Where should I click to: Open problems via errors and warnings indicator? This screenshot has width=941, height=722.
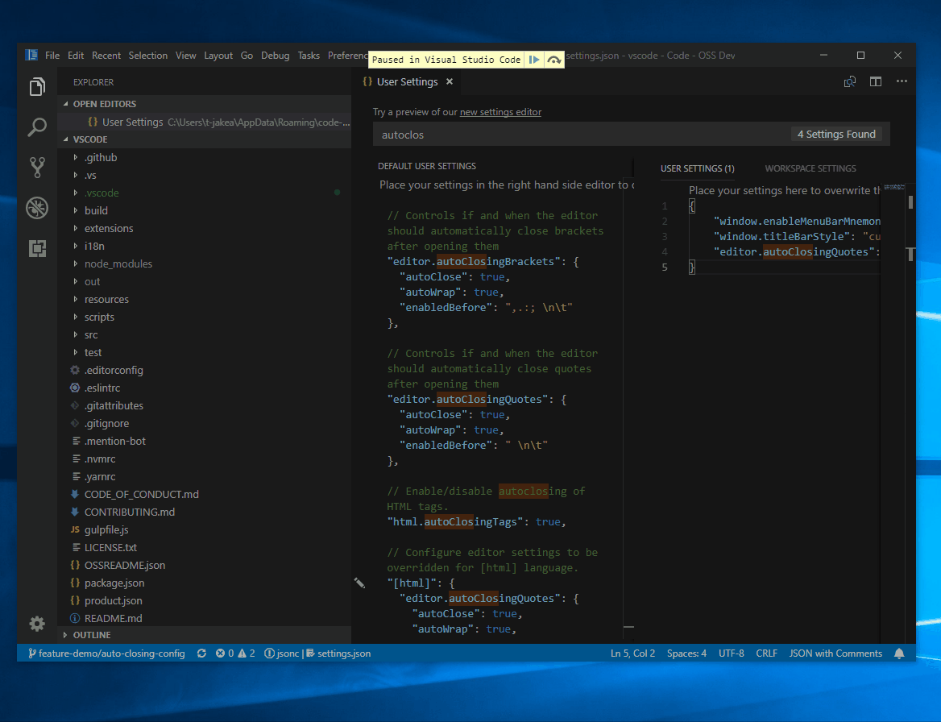pos(235,654)
